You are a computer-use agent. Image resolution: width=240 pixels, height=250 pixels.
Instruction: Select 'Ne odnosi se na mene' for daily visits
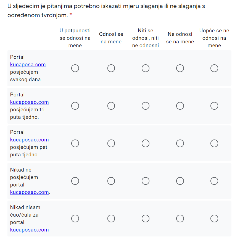pyautogui.click(x=180, y=68)
